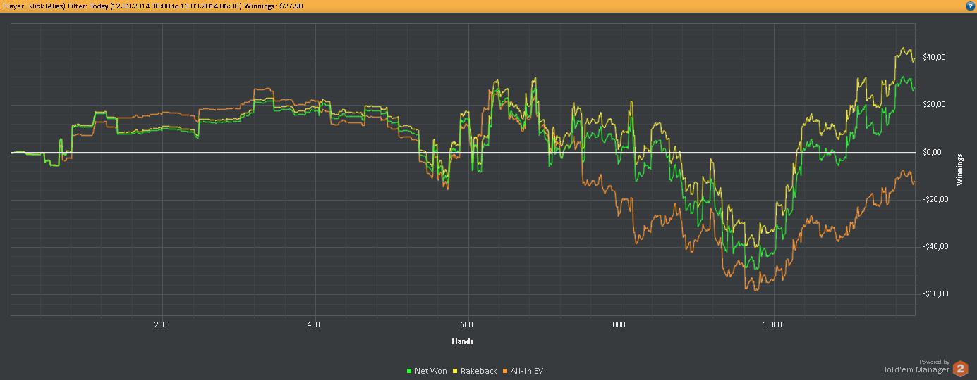Toggle the Rakeback legend entry
The image size is (977, 380).
click(475, 371)
